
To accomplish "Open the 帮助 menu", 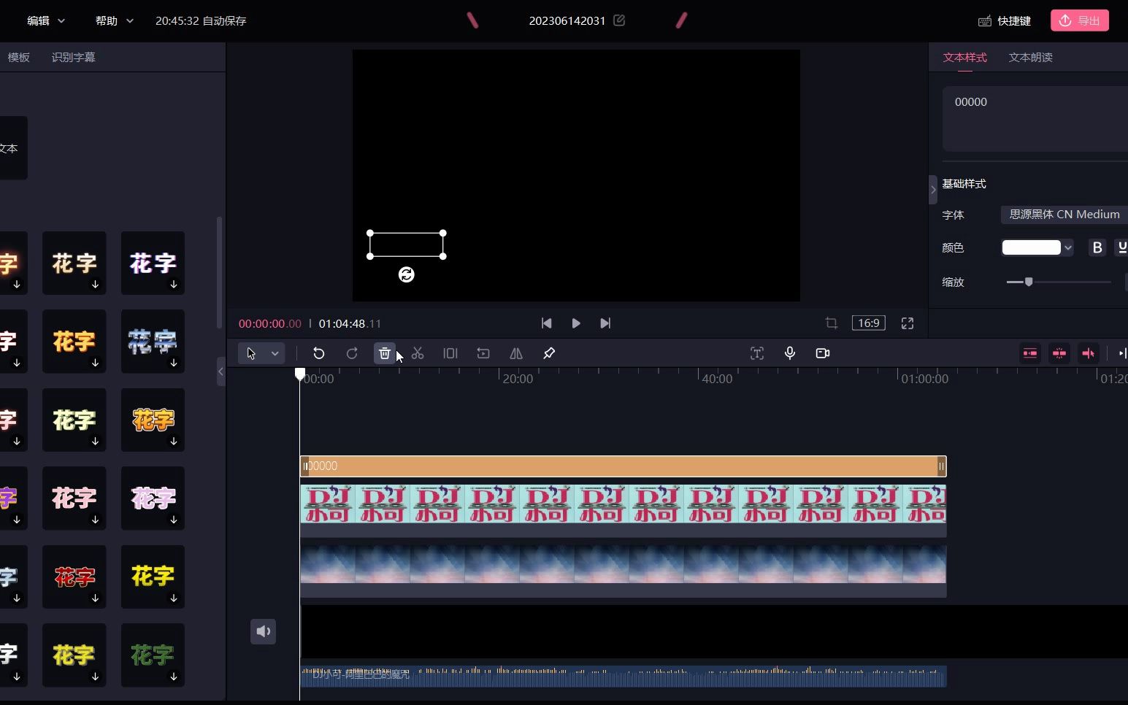I will (x=115, y=20).
